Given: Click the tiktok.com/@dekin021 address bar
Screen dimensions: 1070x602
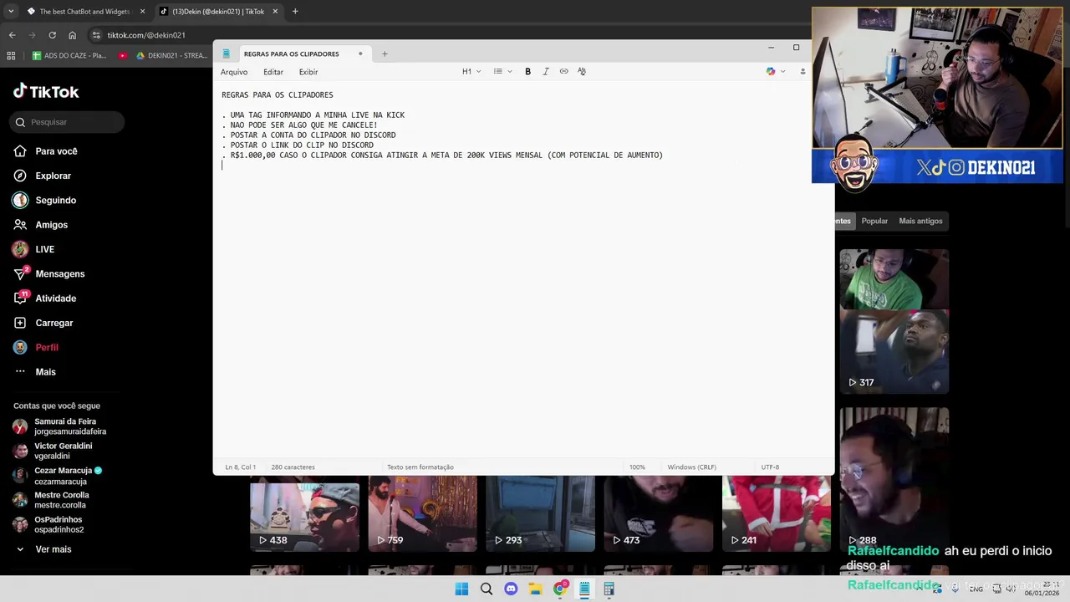Looking at the screenshot, I should coord(146,35).
